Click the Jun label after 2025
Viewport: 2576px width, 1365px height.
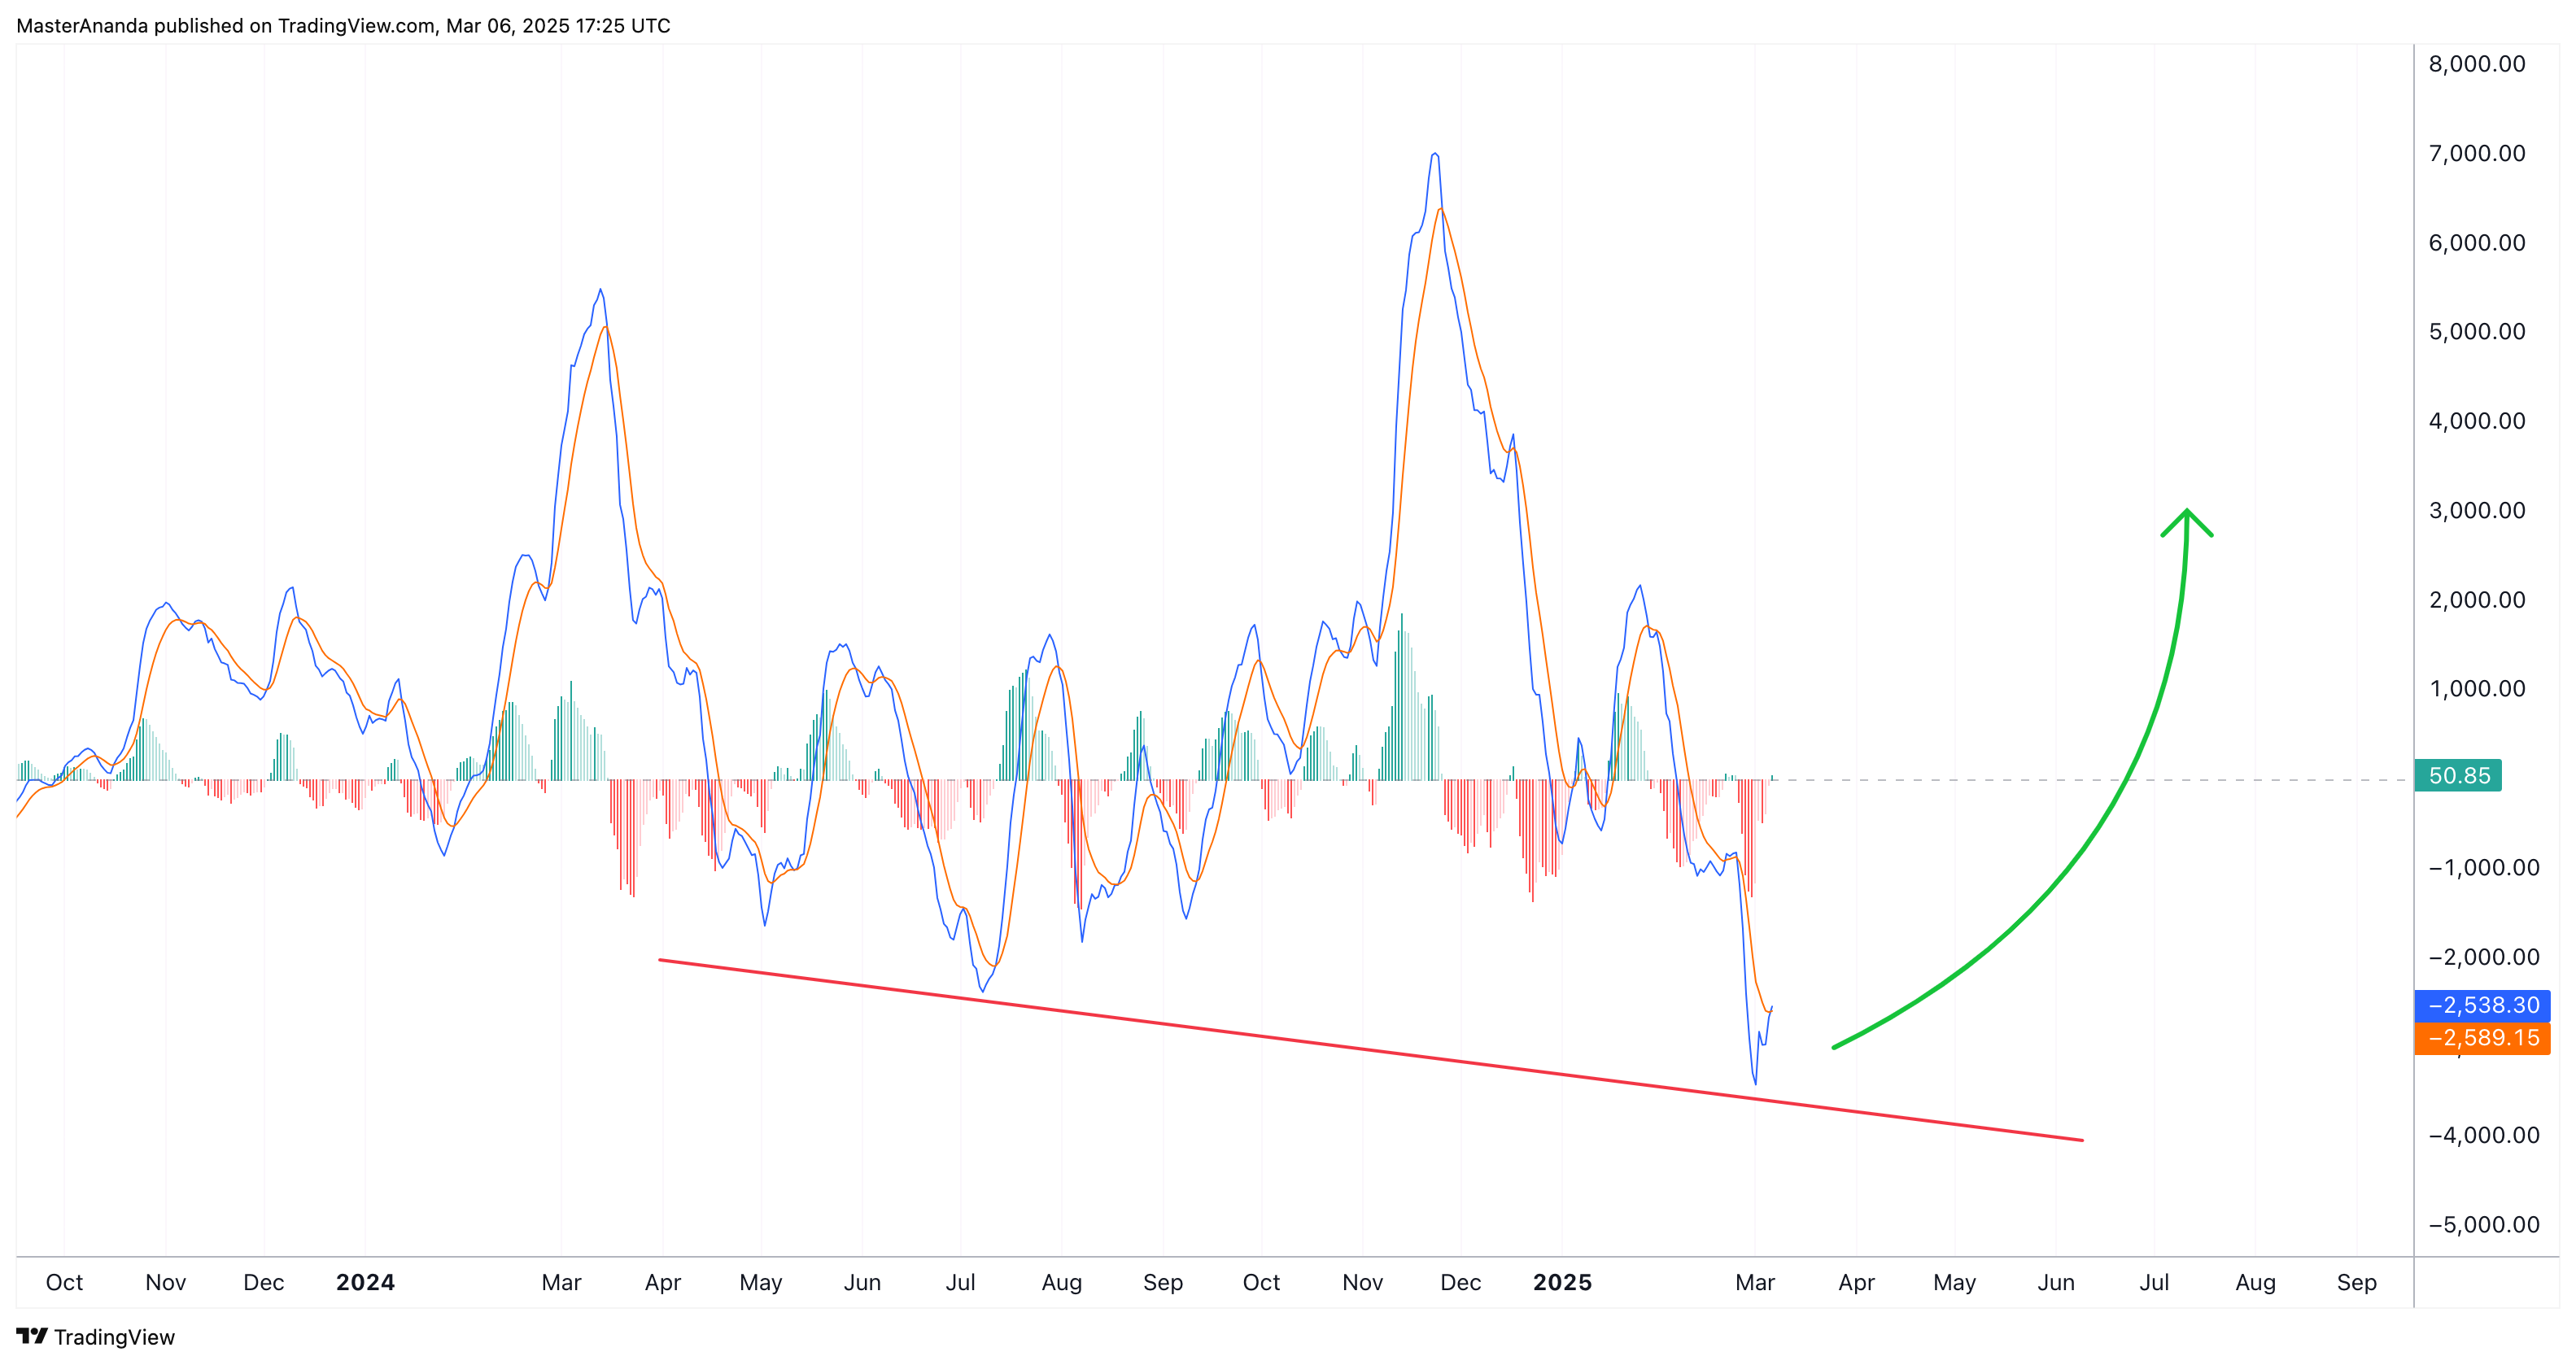[2056, 1283]
